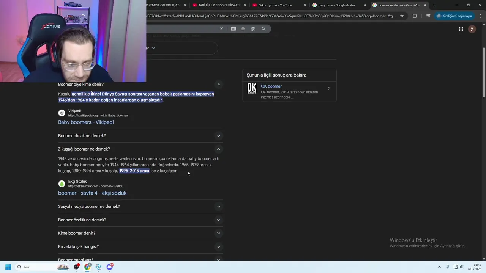Open Discord from the taskbar

click(110, 267)
